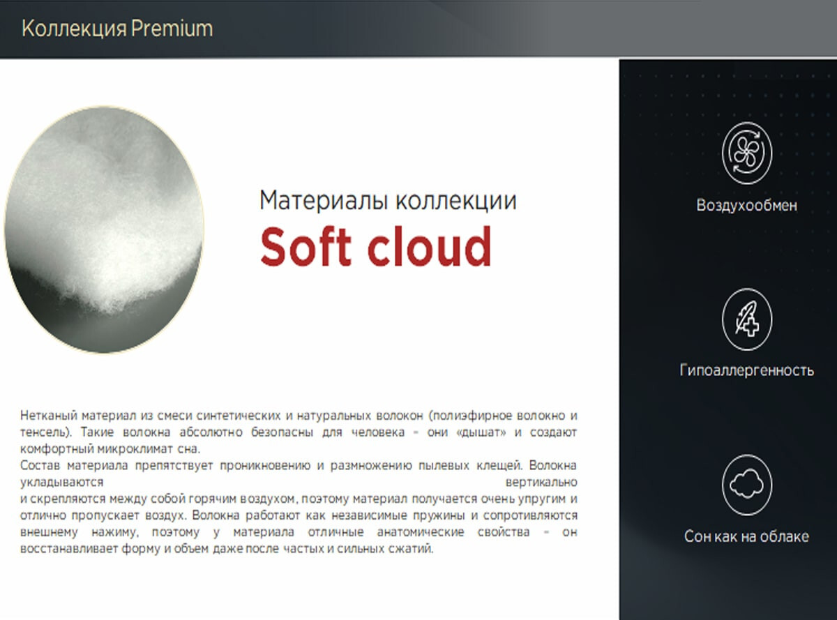
Task: Click the word Premium in header
Action: [171, 29]
